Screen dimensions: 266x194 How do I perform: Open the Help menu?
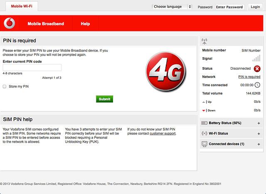(85, 24)
